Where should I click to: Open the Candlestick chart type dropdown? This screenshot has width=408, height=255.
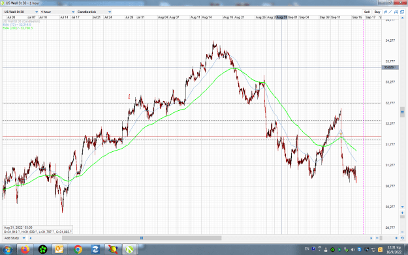[94, 12]
